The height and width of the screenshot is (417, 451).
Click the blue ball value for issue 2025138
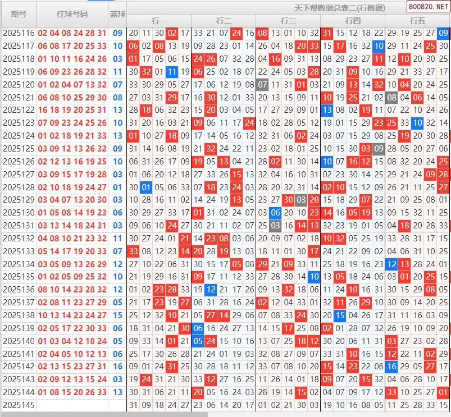point(117,315)
